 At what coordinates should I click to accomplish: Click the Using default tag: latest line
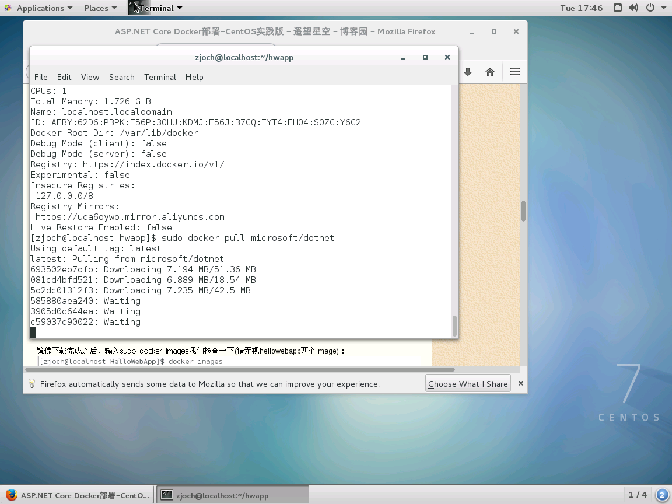pos(96,249)
